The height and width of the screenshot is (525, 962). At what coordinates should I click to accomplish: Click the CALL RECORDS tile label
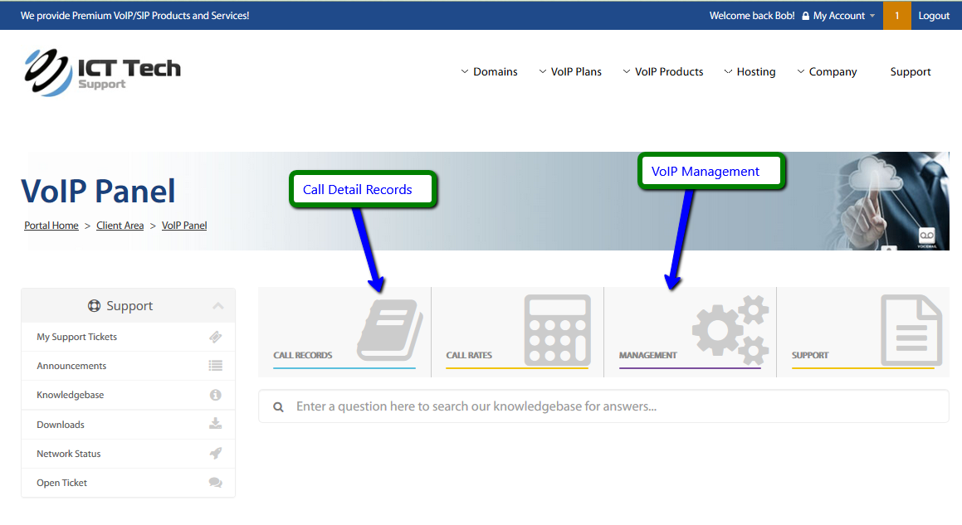coord(302,355)
